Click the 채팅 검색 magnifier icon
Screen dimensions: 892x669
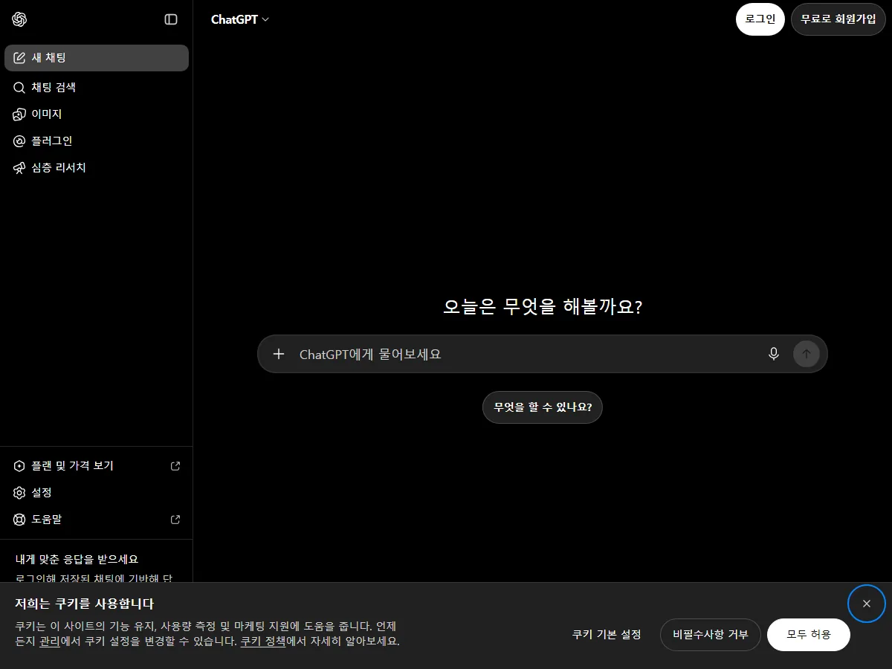click(x=19, y=88)
